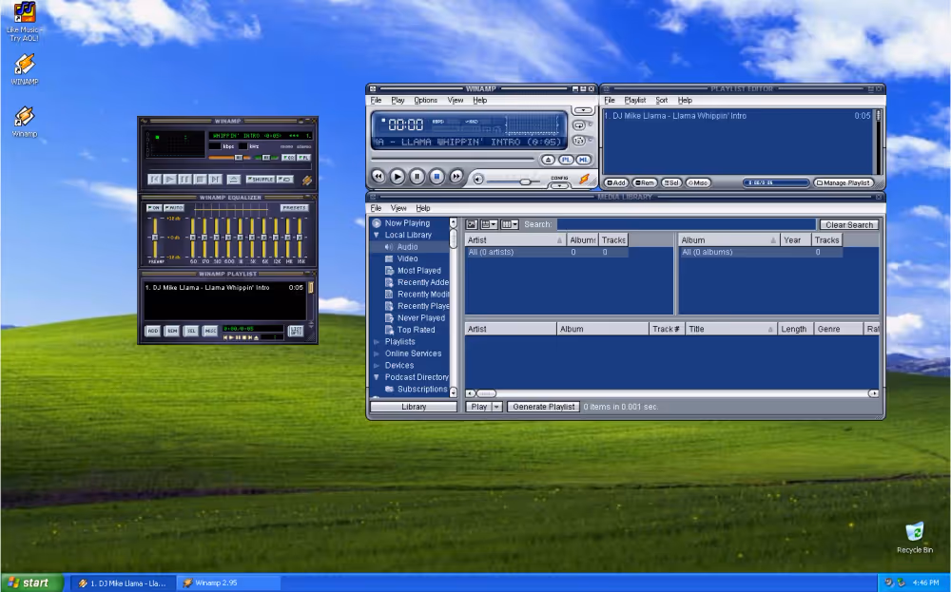Toggle the equalizer AUTO button
Image resolution: width=951 pixels, height=592 pixels.
tap(174, 207)
